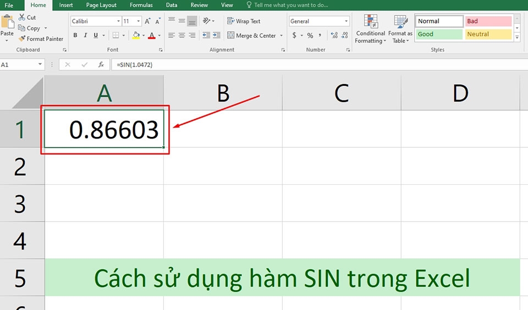Screen dimensions: 528x310
Task: Expand the Copy options arrow
Action: click(x=46, y=28)
